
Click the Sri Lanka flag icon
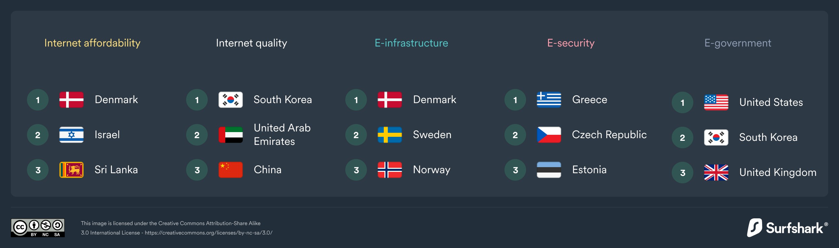(71, 170)
